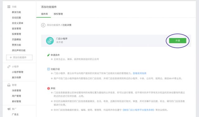Click the back arrow circle icon
The image size is (199, 117).
tap(43, 25)
